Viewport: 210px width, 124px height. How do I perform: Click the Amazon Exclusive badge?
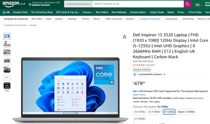[142, 70]
